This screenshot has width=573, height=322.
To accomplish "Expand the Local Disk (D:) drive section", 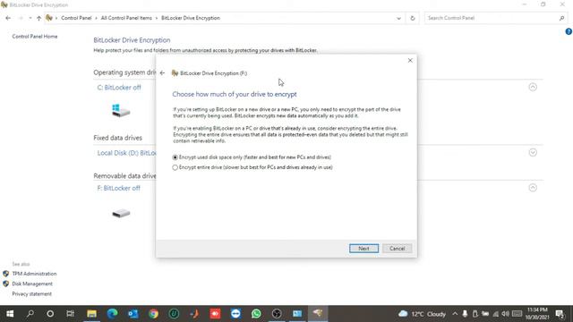I will click(533, 153).
